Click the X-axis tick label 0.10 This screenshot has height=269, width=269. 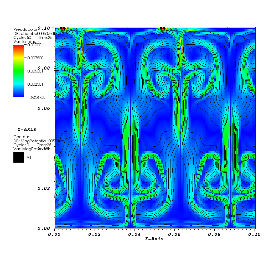(254, 234)
